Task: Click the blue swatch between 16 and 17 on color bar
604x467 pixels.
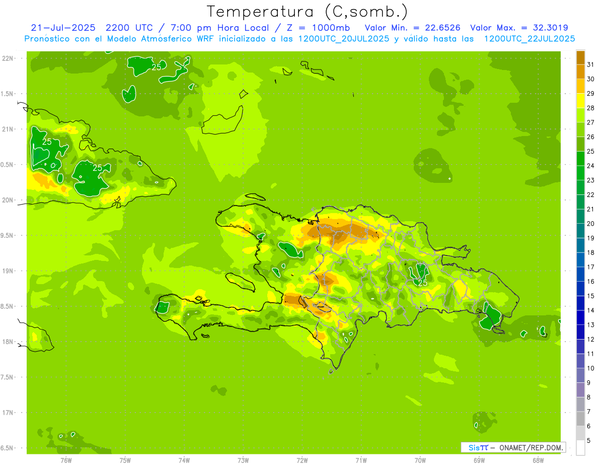Action: (x=580, y=274)
